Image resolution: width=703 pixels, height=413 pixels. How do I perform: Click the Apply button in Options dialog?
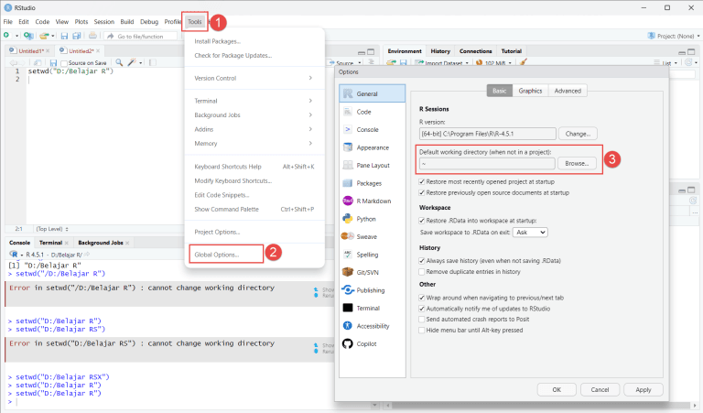pos(643,390)
